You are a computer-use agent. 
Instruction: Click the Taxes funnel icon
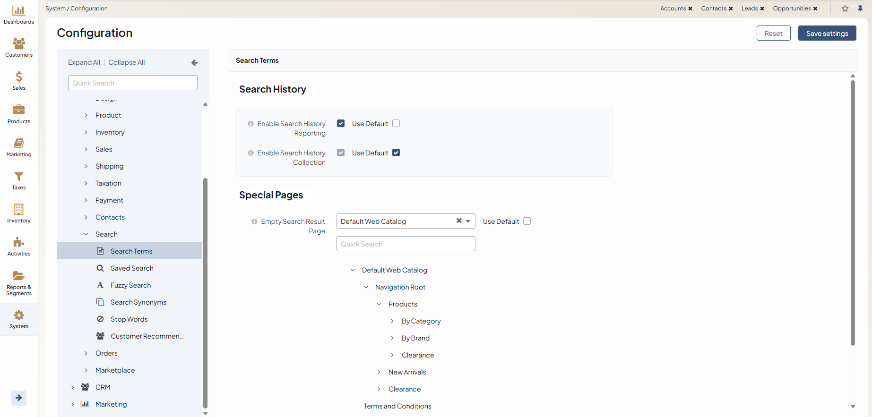click(x=19, y=177)
